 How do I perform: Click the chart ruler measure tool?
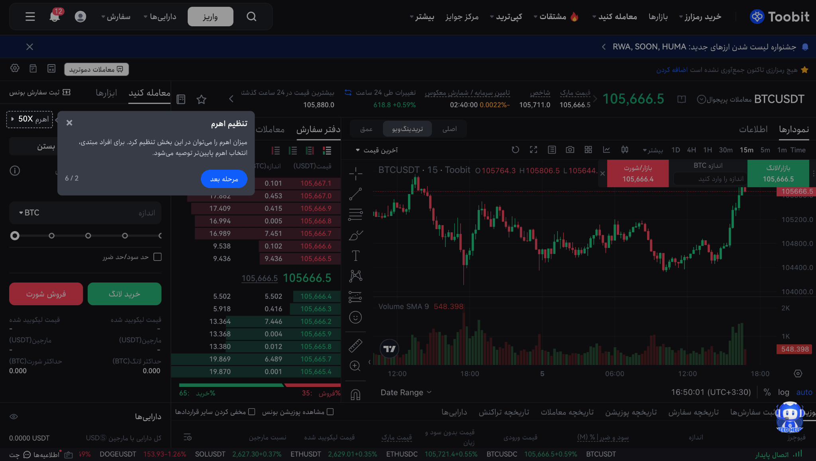(355, 345)
